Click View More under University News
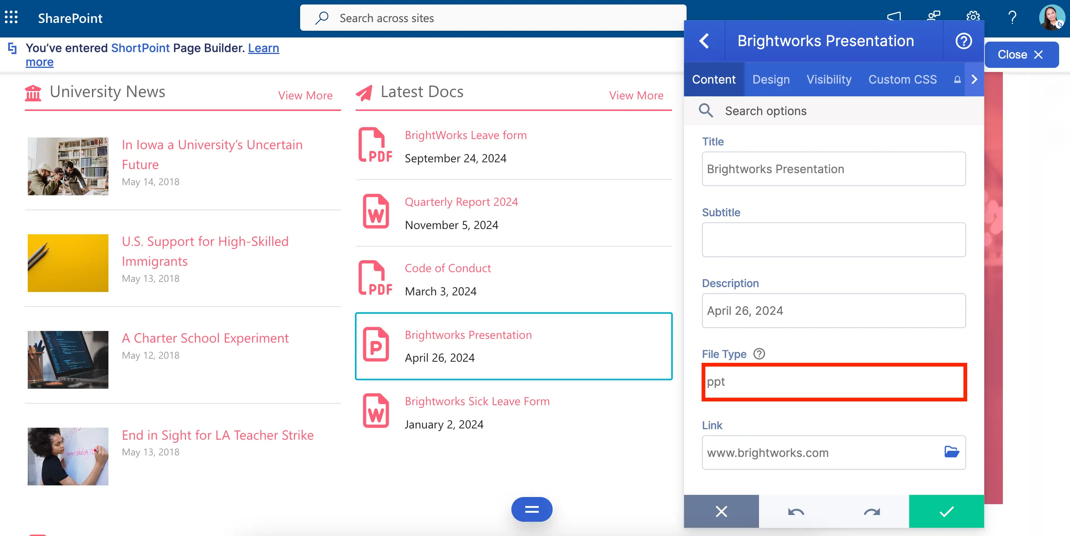Image resolution: width=1070 pixels, height=536 pixels. (305, 96)
